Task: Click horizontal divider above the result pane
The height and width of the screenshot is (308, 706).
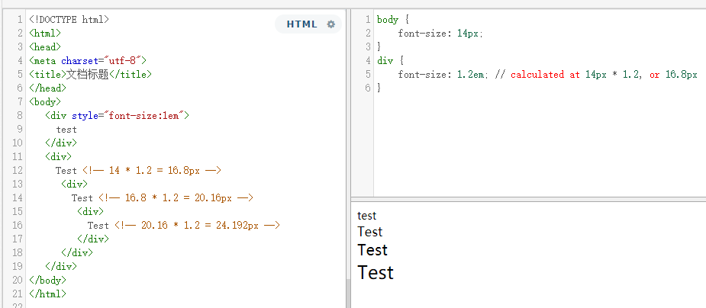Action: click(528, 199)
